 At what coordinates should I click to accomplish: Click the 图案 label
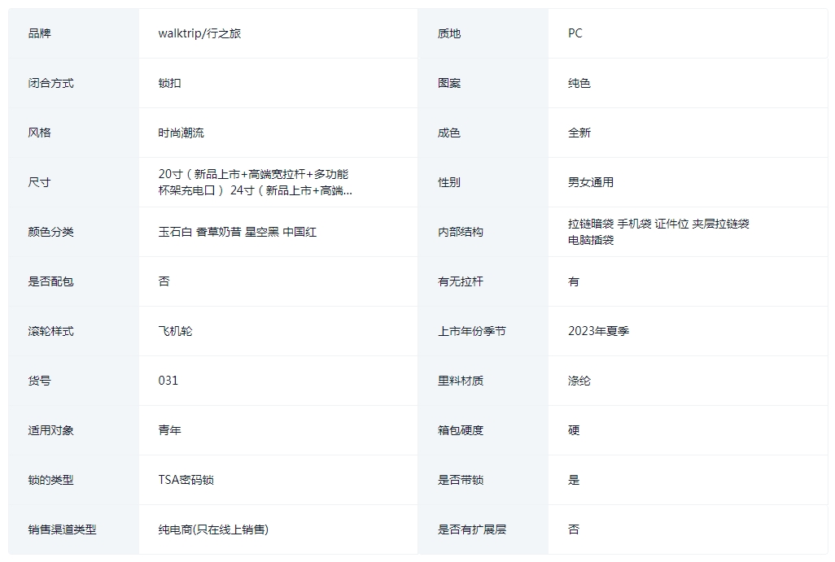tap(449, 83)
